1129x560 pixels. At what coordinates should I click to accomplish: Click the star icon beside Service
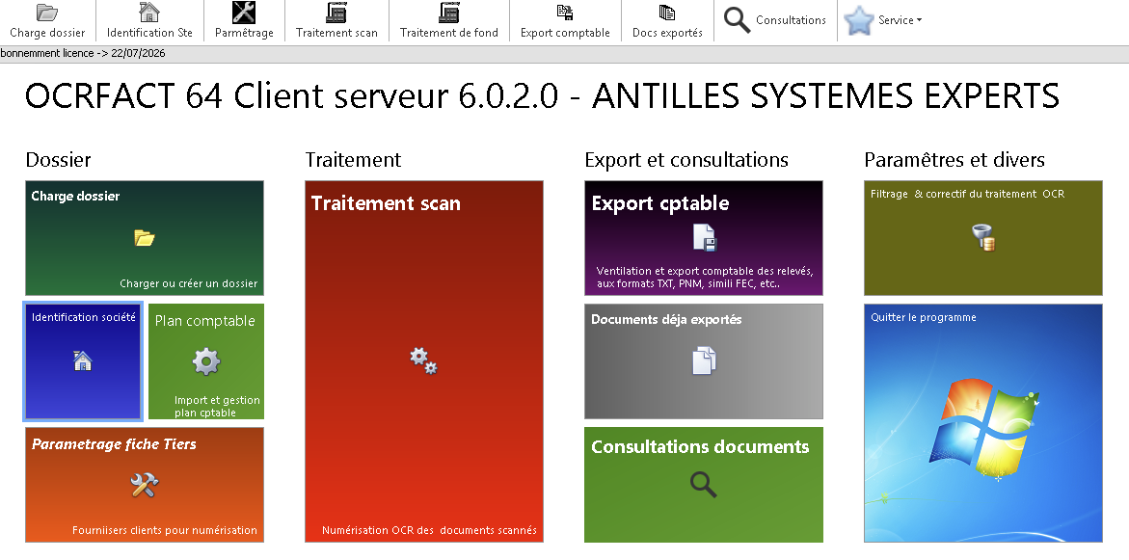click(859, 20)
